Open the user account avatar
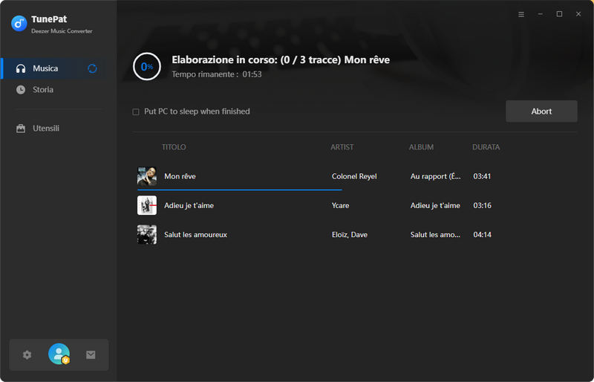The width and height of the screenshot is (594, 382). 59,354
